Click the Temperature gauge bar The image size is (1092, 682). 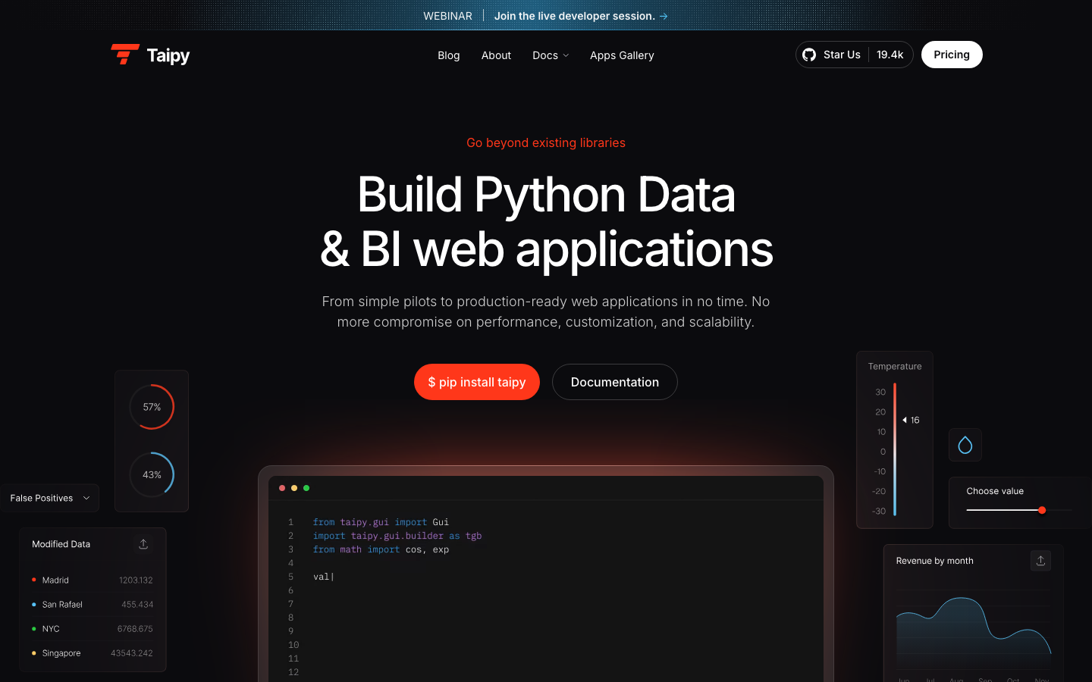(x=895, y=449)
